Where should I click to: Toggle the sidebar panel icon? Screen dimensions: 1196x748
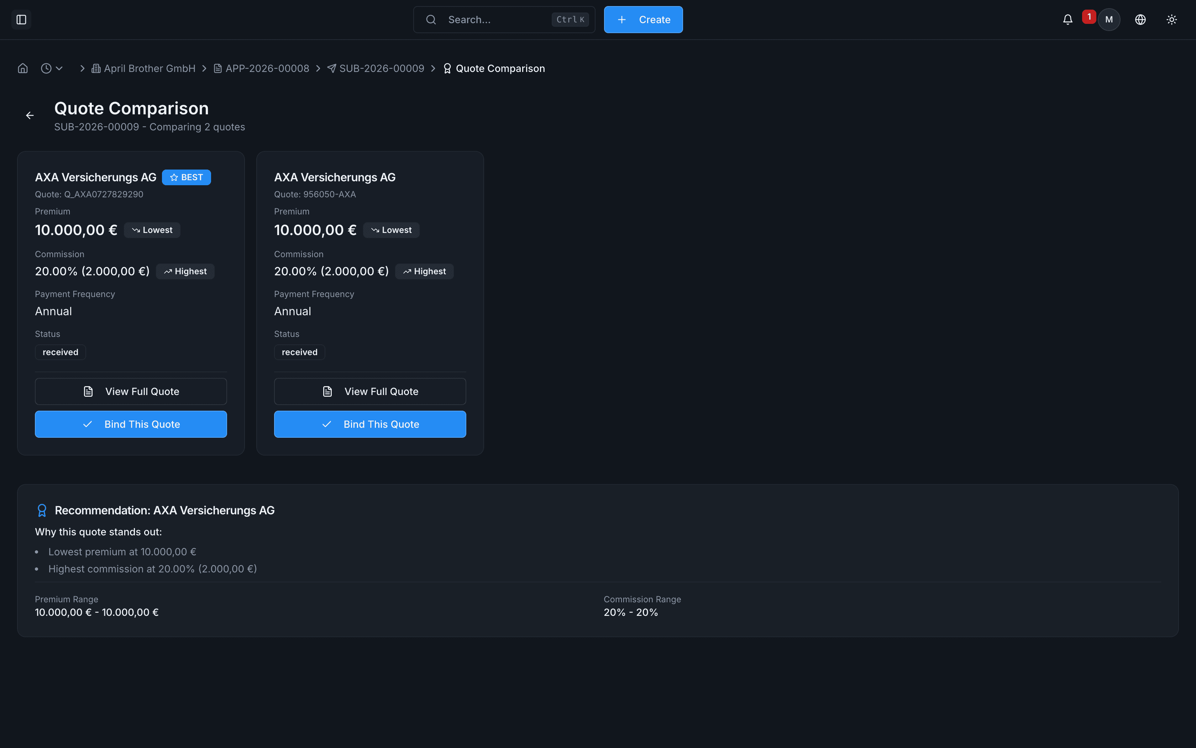(21, 20)
